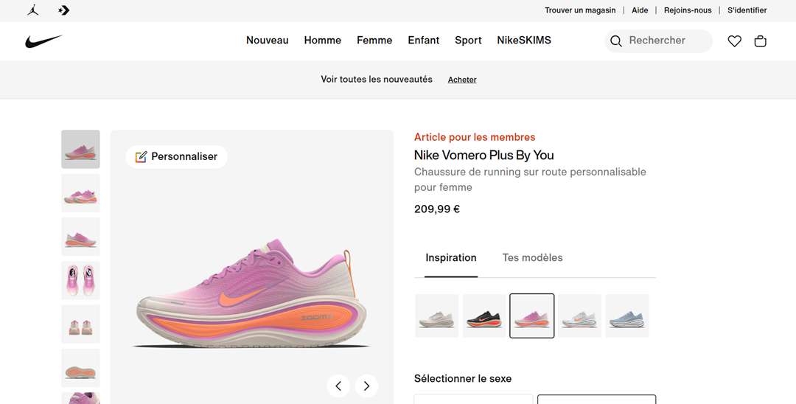Open the Converse star logo link
Image resolution: width=796 pixels, height=404 pixels.
click(63, 10)
